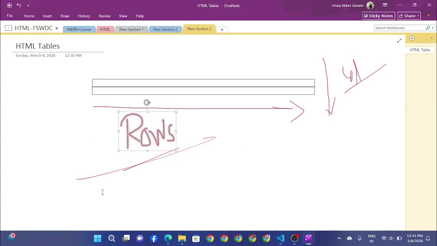Screen dimensions: 437x246
Task: Click the battery tray icon
Action: 399,238
